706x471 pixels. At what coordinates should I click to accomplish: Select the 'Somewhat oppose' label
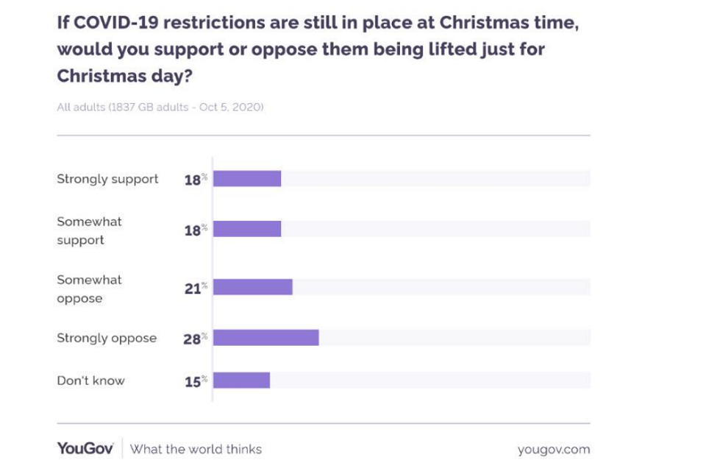(x=90, y=289)
